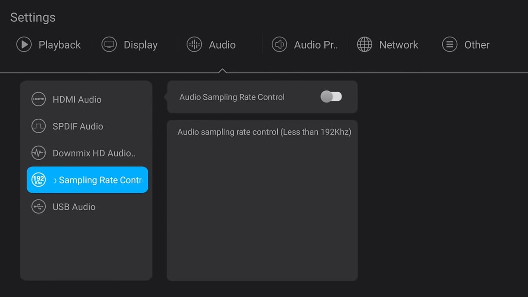Click the Downmix HD Audio waveform icon
The height and width of the screenshot is (297, 528).
(x=39, y=153)
